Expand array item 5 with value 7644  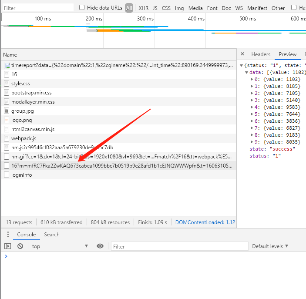pos(252,114)
